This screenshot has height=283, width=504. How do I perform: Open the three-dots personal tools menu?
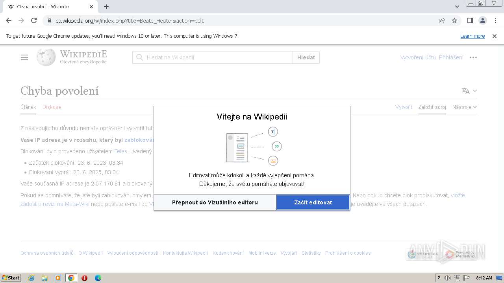(x=473, y=57)
